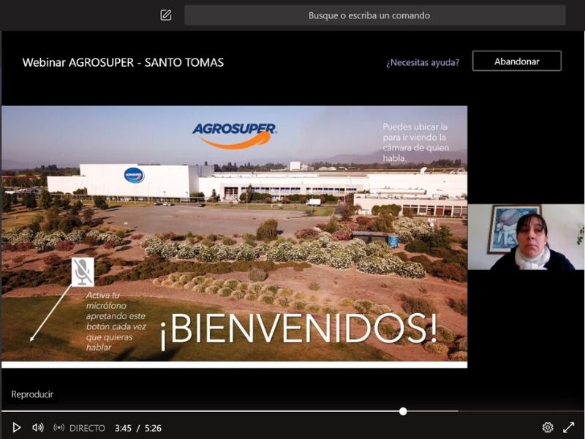Open the video settings gear
This screenshot has height=439, width=585.
(547, 427)
